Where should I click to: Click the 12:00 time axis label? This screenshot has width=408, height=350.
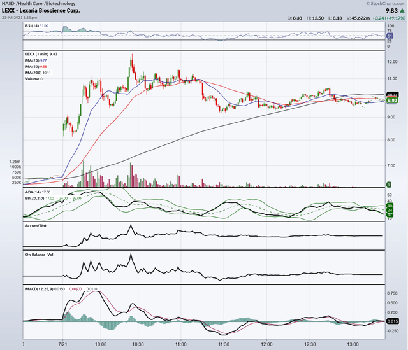pos(266,344)
